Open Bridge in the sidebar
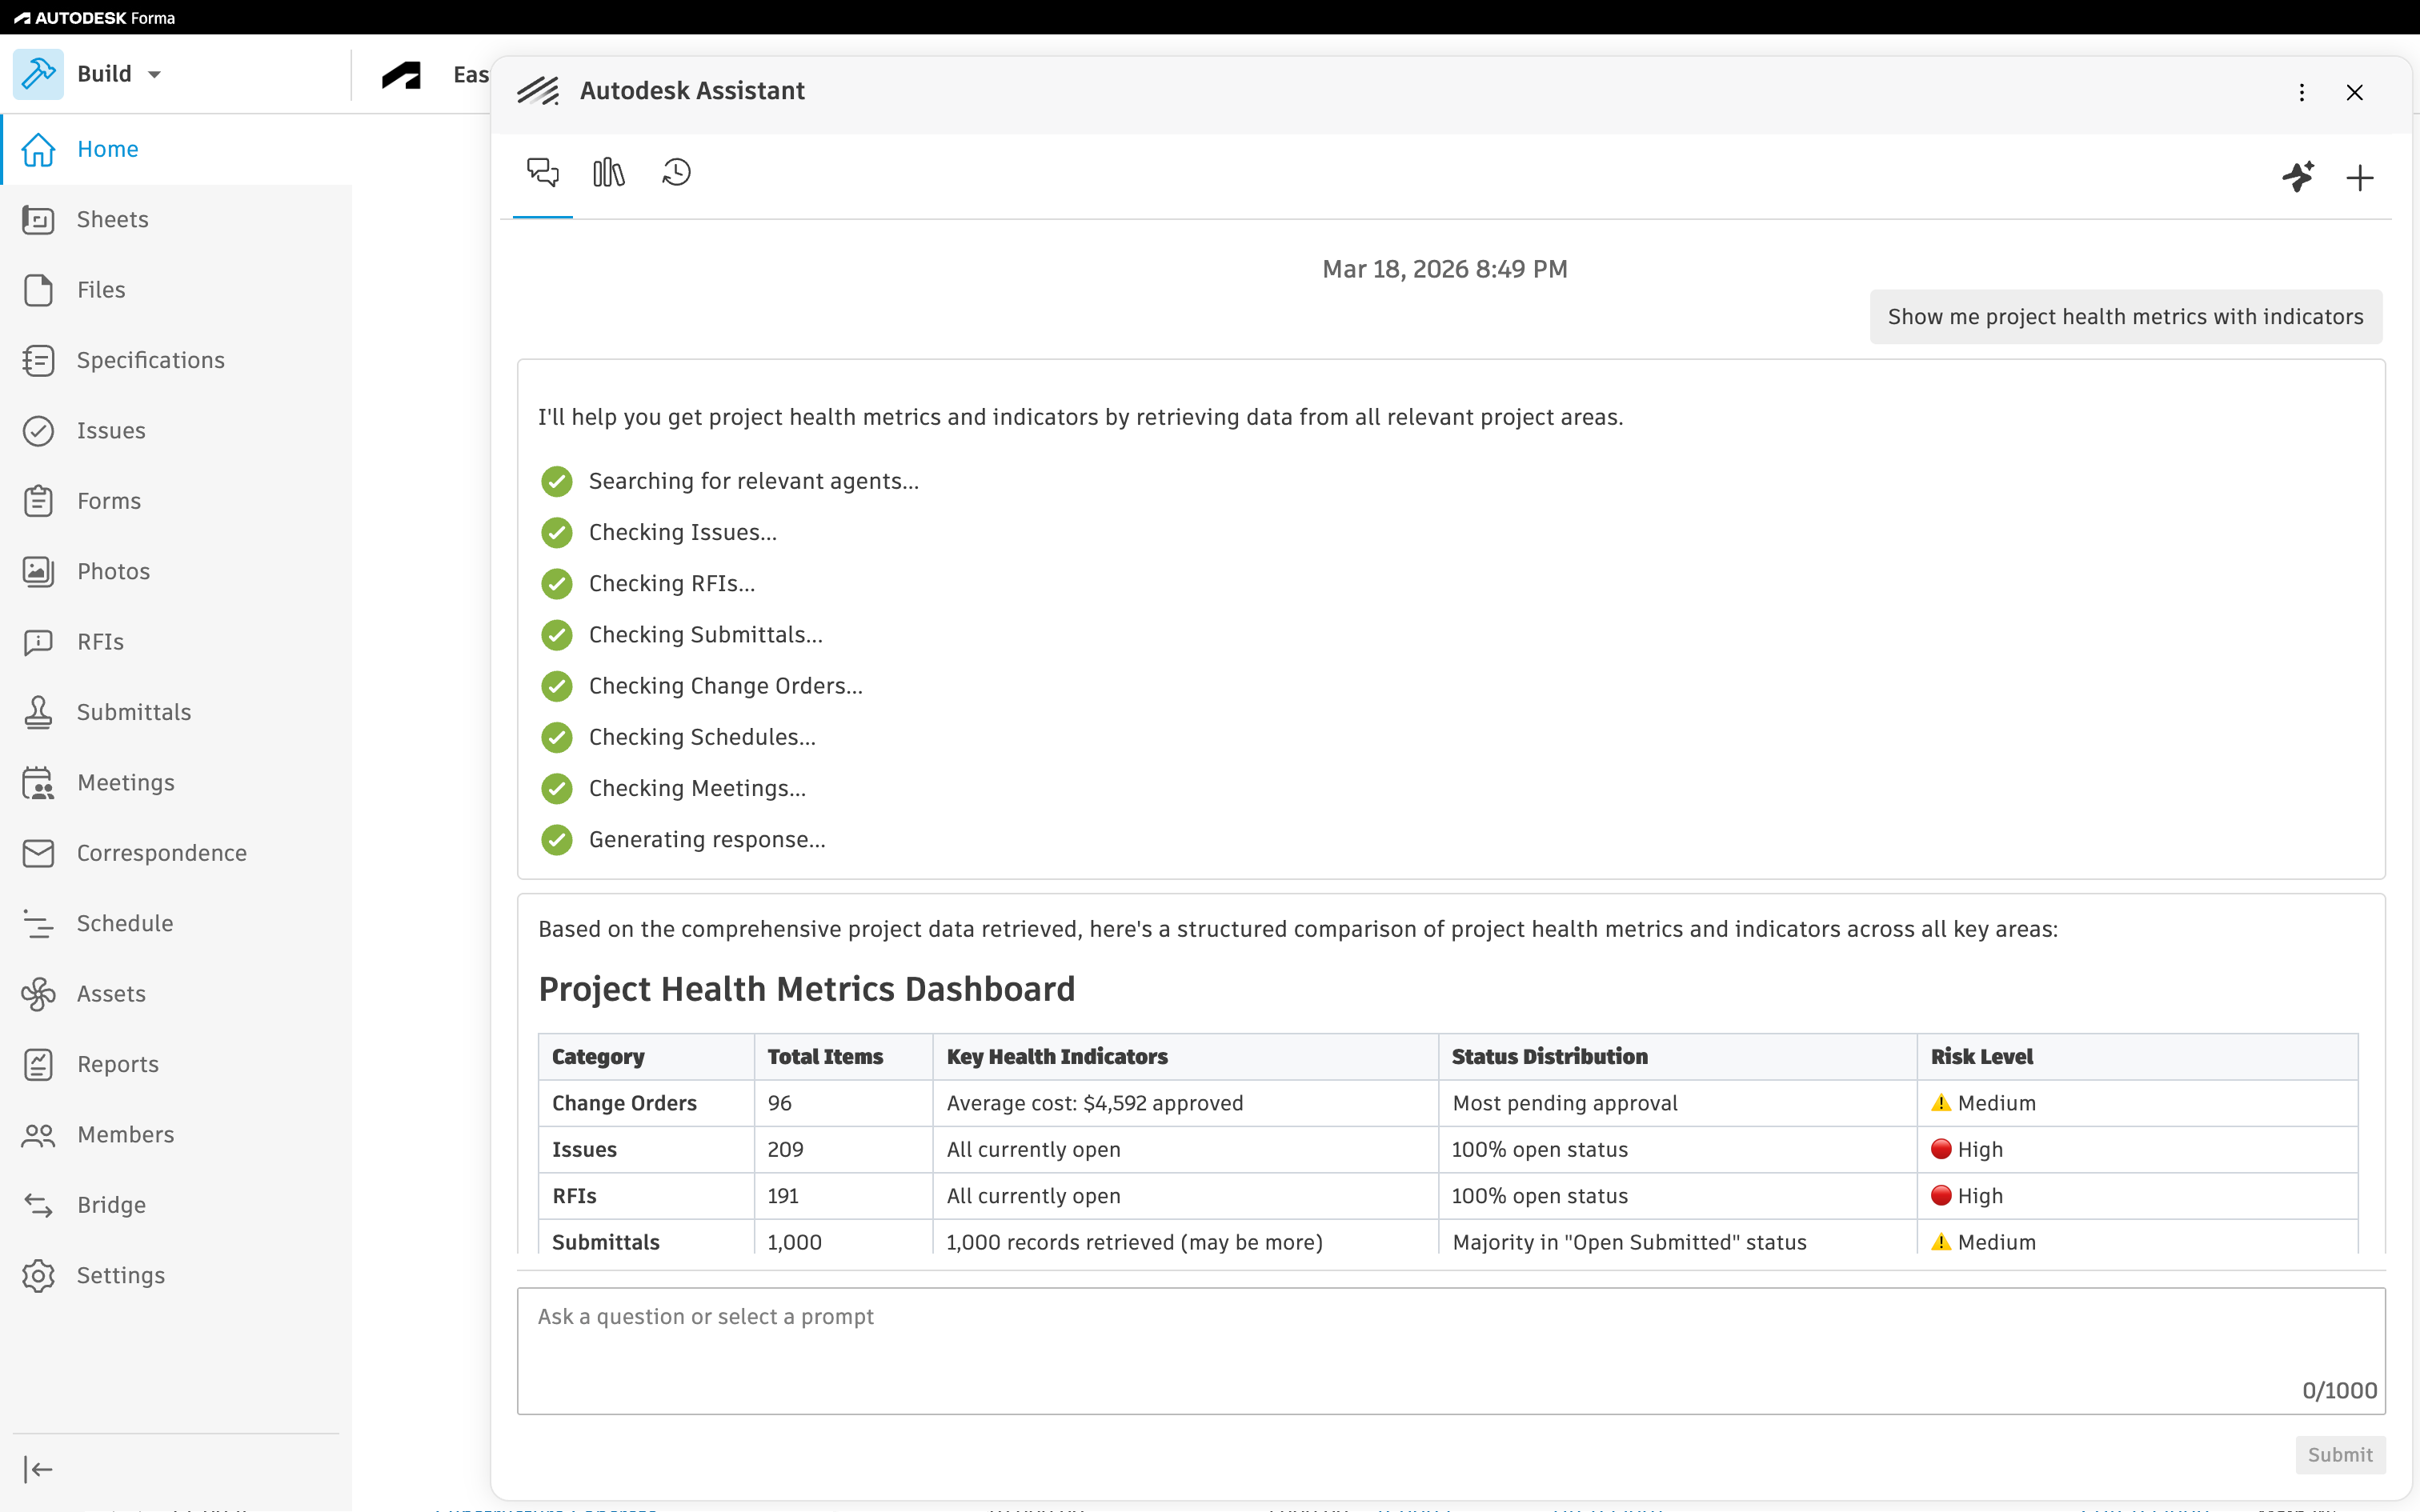The image size is (2420, 1512). (176, 1205)
